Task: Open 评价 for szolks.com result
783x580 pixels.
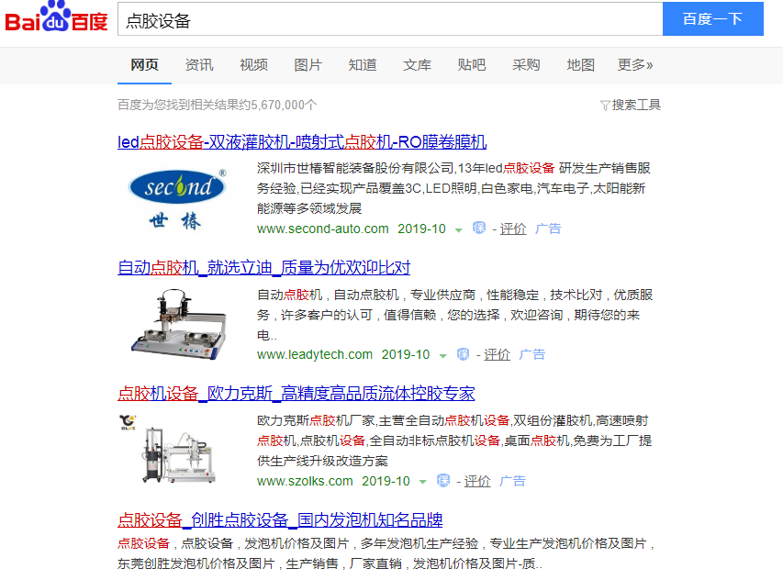Action: click(x=477, y=481)
